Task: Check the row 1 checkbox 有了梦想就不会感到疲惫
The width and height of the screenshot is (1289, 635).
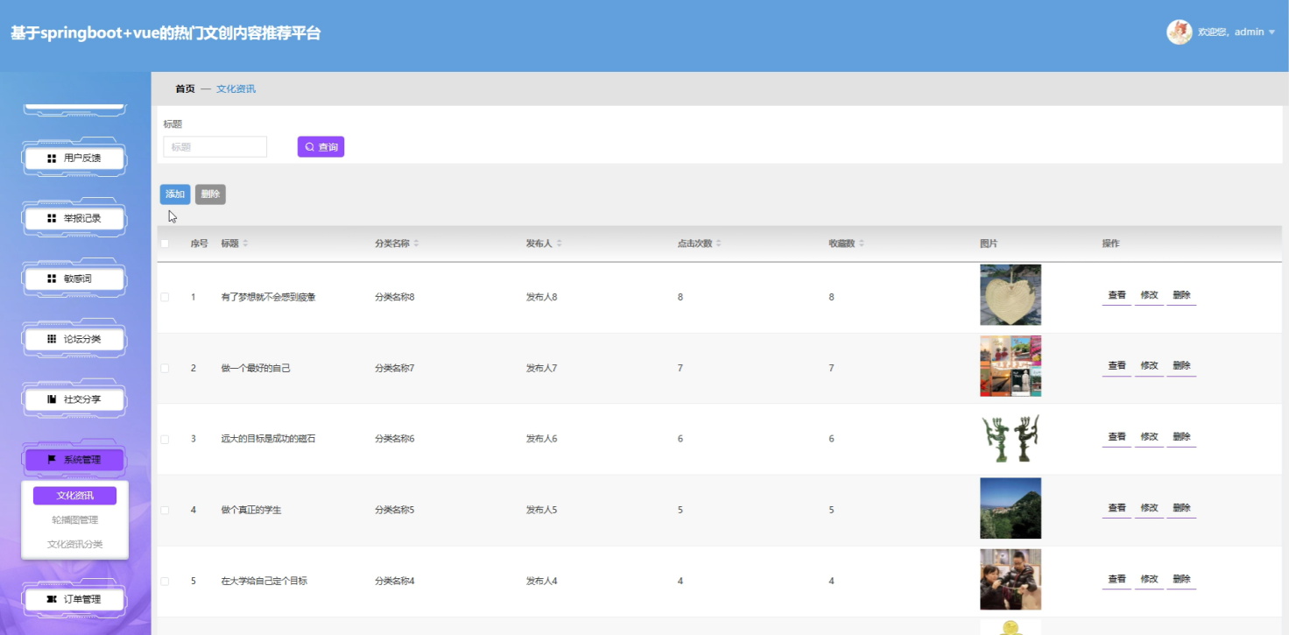Action: 165,298
